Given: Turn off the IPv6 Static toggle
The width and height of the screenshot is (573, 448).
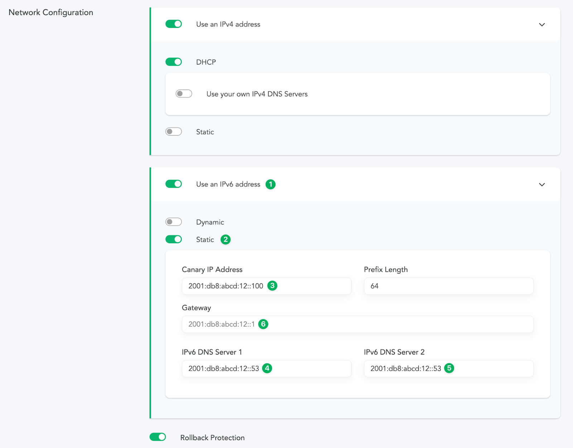Looking at the screenshot, I should (174, 239).
